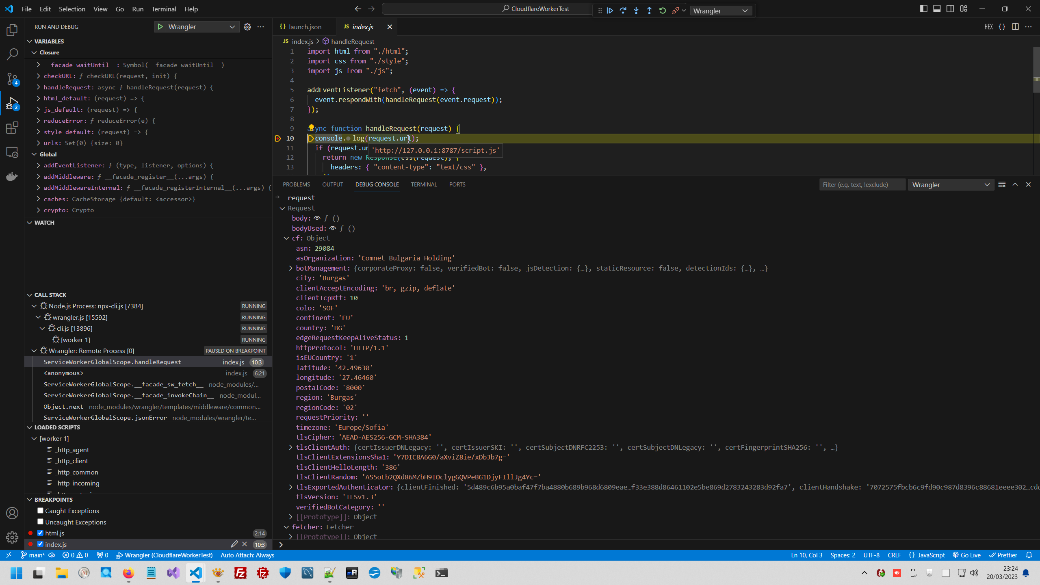1040x585 pixels.
Task: Click Go Live in the status bar
Action: coord(966,555)
